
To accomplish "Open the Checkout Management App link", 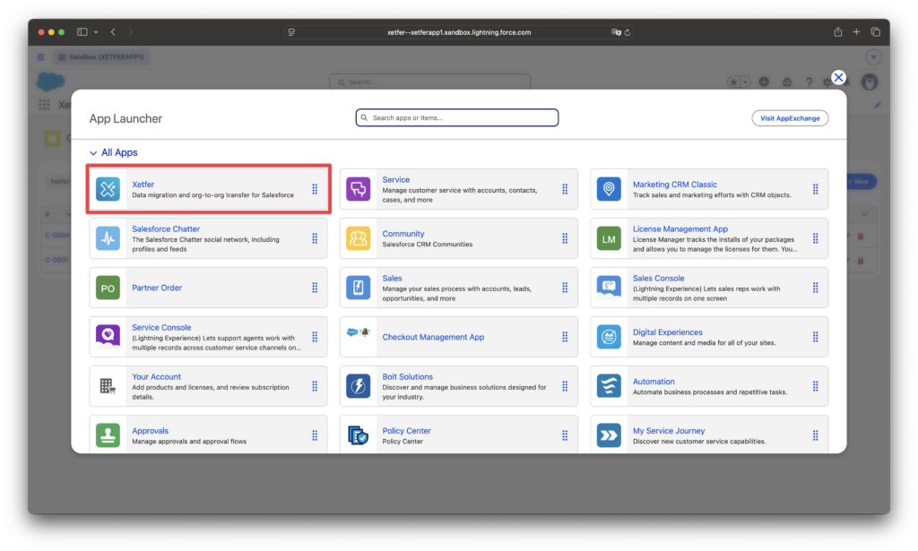I will [433, 337].
